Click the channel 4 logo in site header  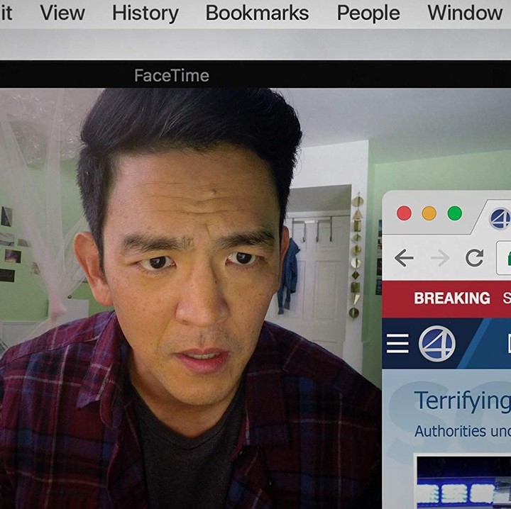coord(436,344)
